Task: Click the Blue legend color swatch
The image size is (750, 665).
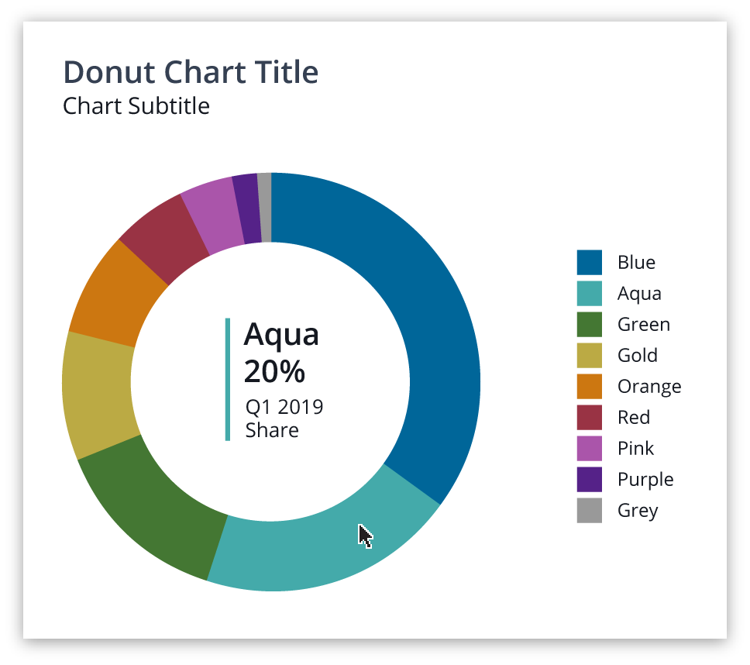Action: point(589,262)
